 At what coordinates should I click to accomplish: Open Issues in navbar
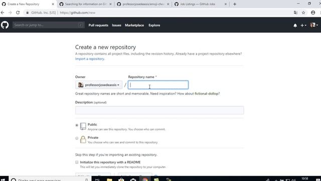(116, 25)
